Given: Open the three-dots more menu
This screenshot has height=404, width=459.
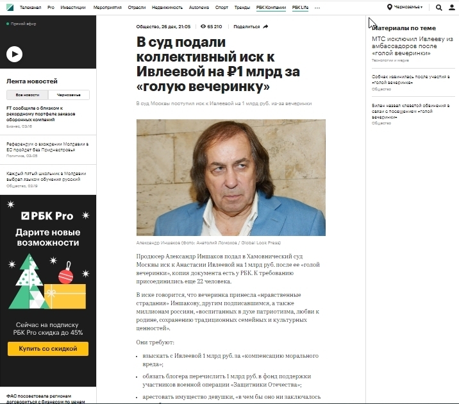Looking at the screenshot, I should [317, 8].
